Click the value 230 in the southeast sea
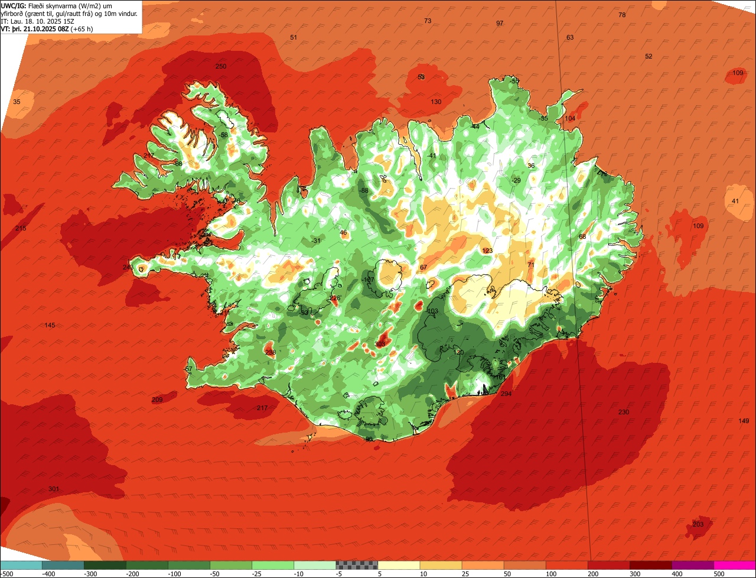This screenshot has width=756, height=578. coord(624,412)
